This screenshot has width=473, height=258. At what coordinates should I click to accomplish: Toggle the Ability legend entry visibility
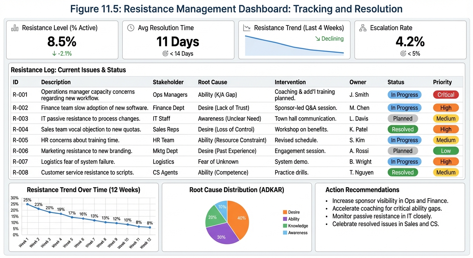[x=293, y=219]
